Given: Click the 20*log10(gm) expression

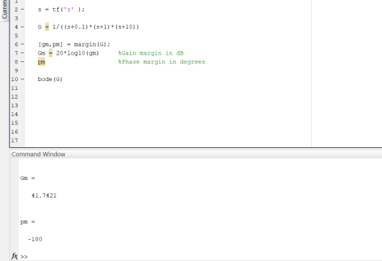Looking at the screenshot, I should click(78, 53).
